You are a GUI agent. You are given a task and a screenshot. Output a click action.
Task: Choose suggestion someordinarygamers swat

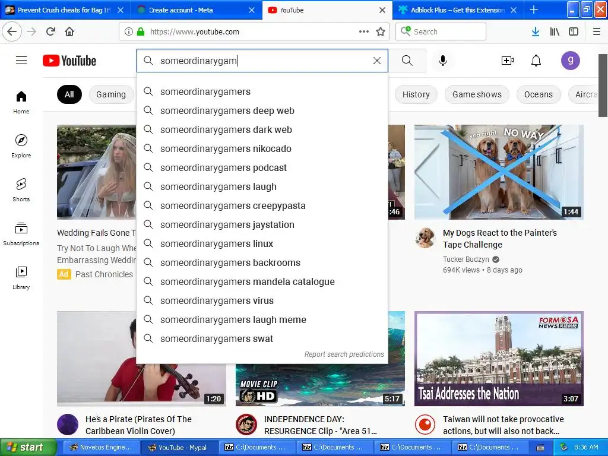tap(262, 338)
